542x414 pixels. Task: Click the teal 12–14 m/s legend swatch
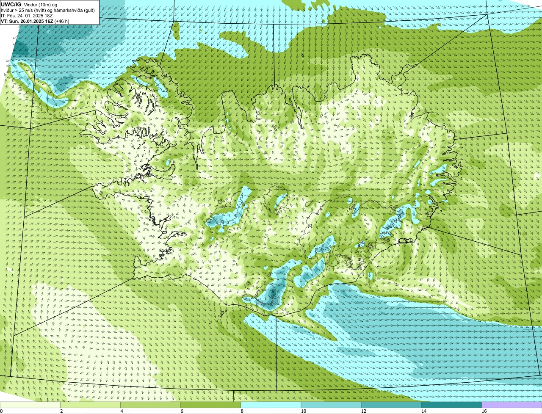(391, 405)
